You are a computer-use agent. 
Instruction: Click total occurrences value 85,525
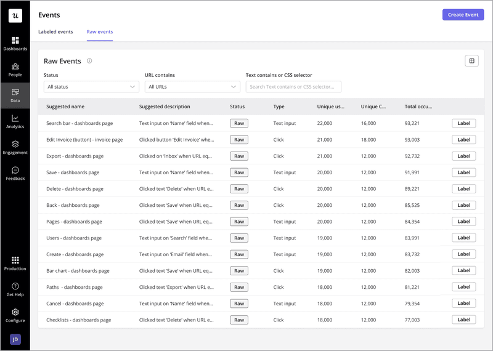click(412, 205)
